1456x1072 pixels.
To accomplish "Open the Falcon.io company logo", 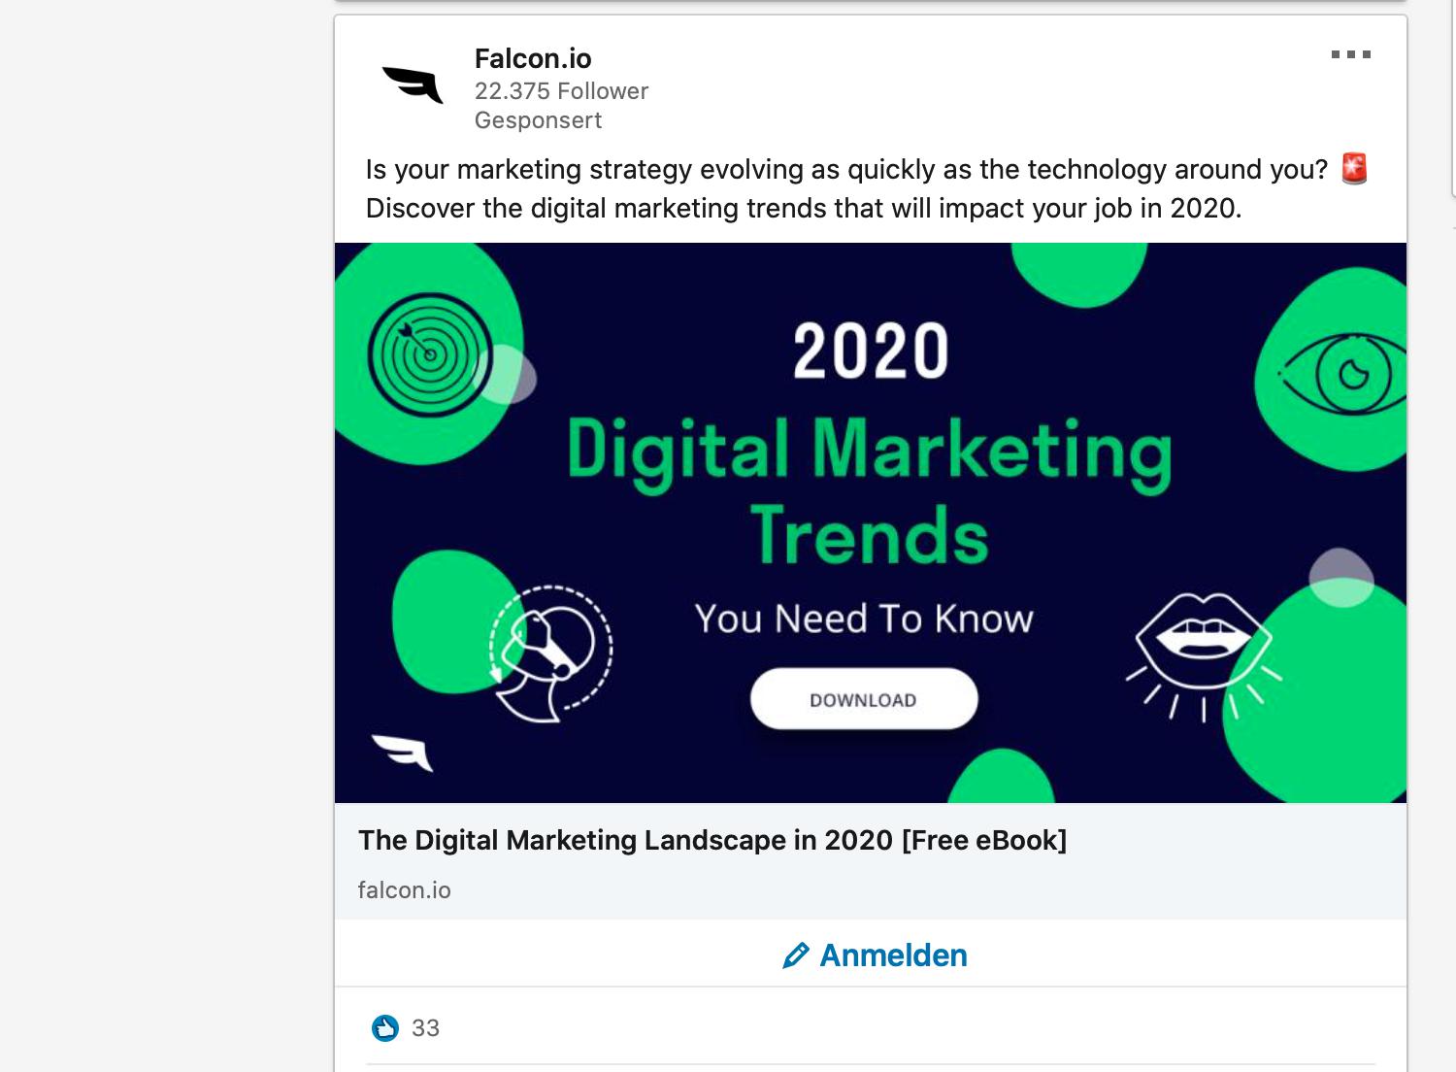I will [413, 84].
